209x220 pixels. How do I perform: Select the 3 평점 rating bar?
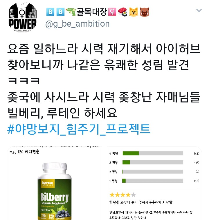point(153,162)
